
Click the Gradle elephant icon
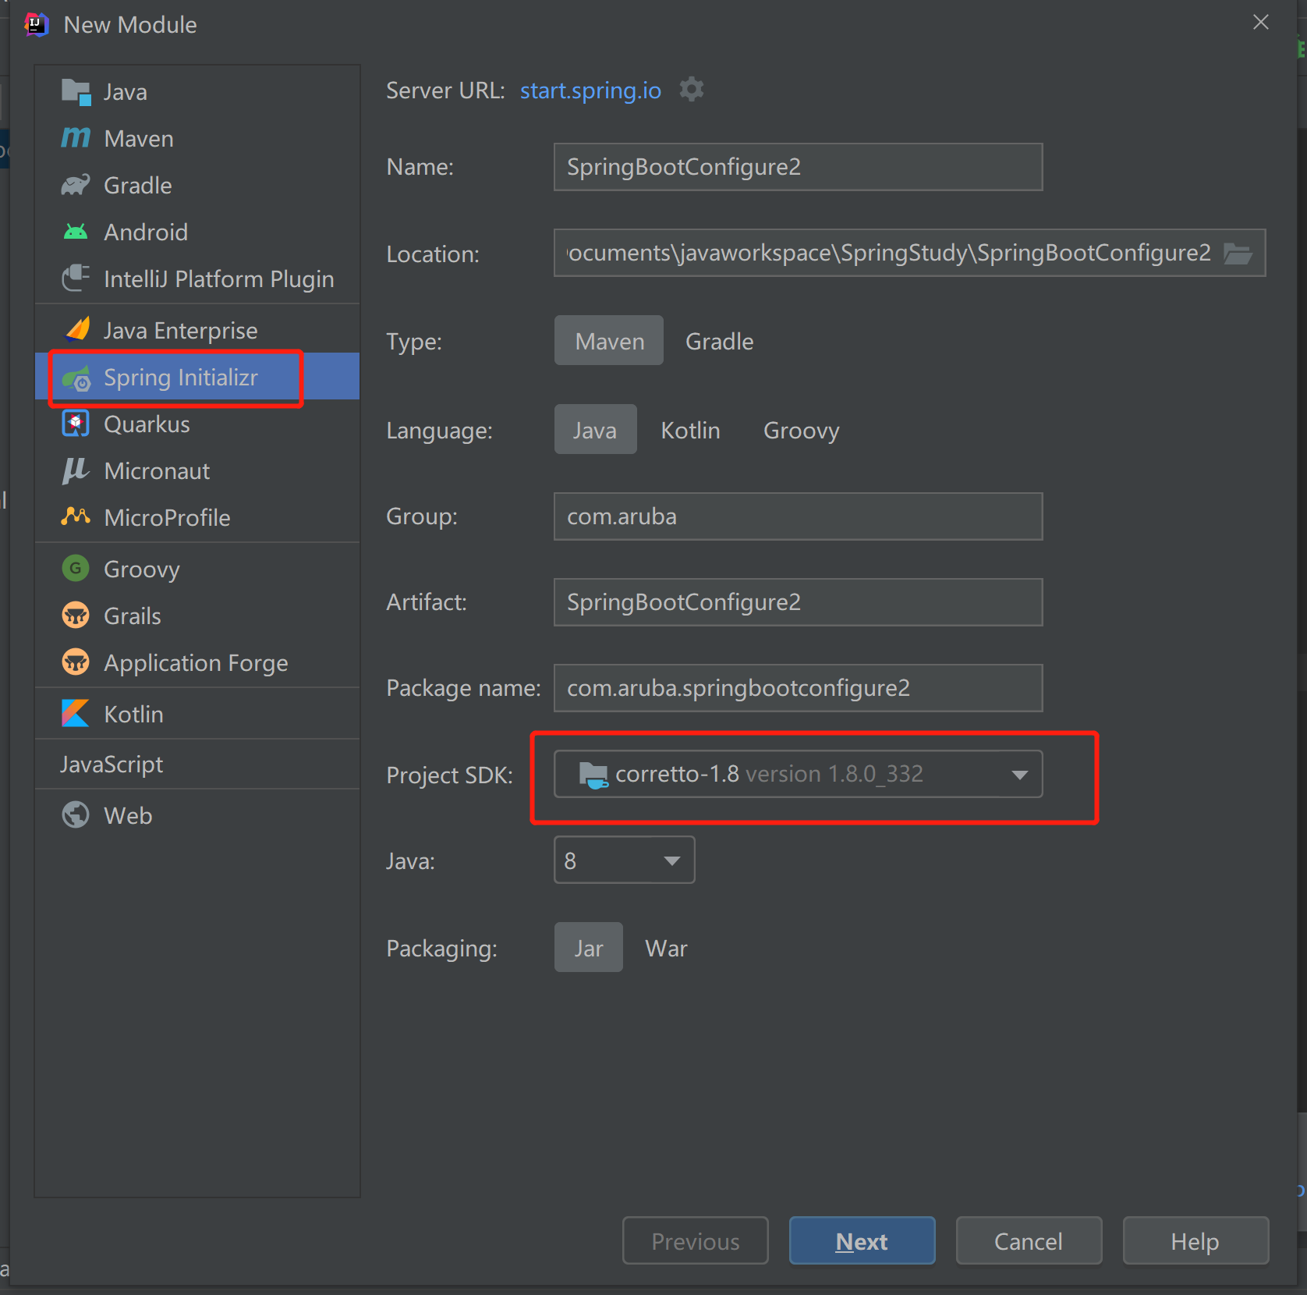click(76, 185)
